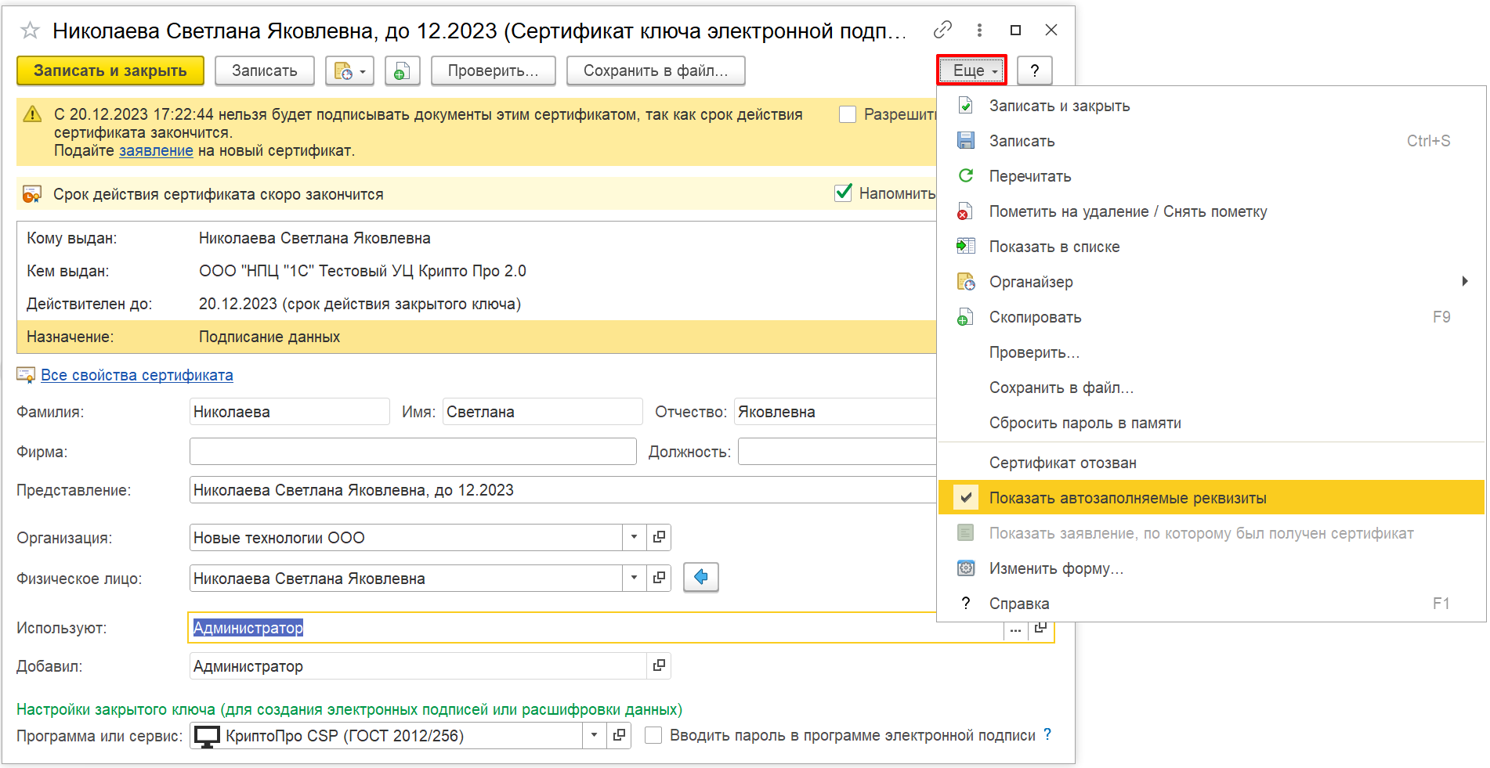Click the warning triangle icon
1490x768 pixels.
[32, 114]
